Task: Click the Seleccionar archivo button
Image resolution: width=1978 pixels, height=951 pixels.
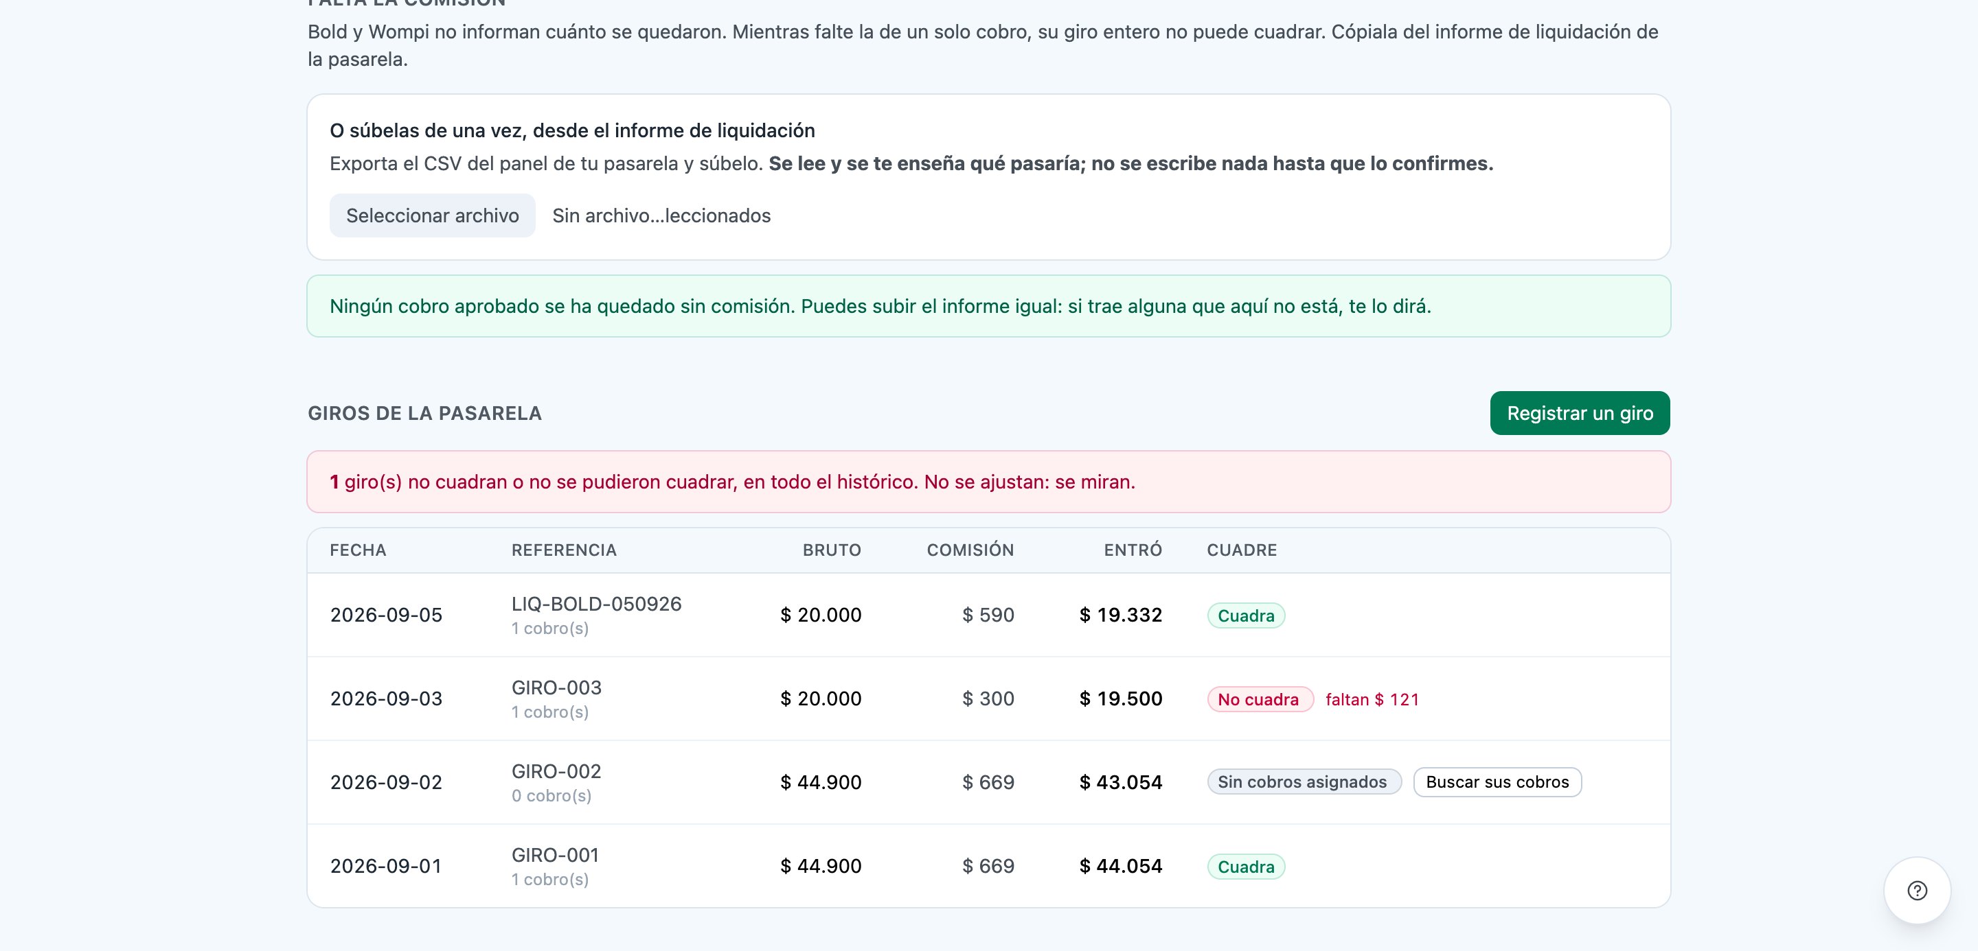Action: [432, 215]
